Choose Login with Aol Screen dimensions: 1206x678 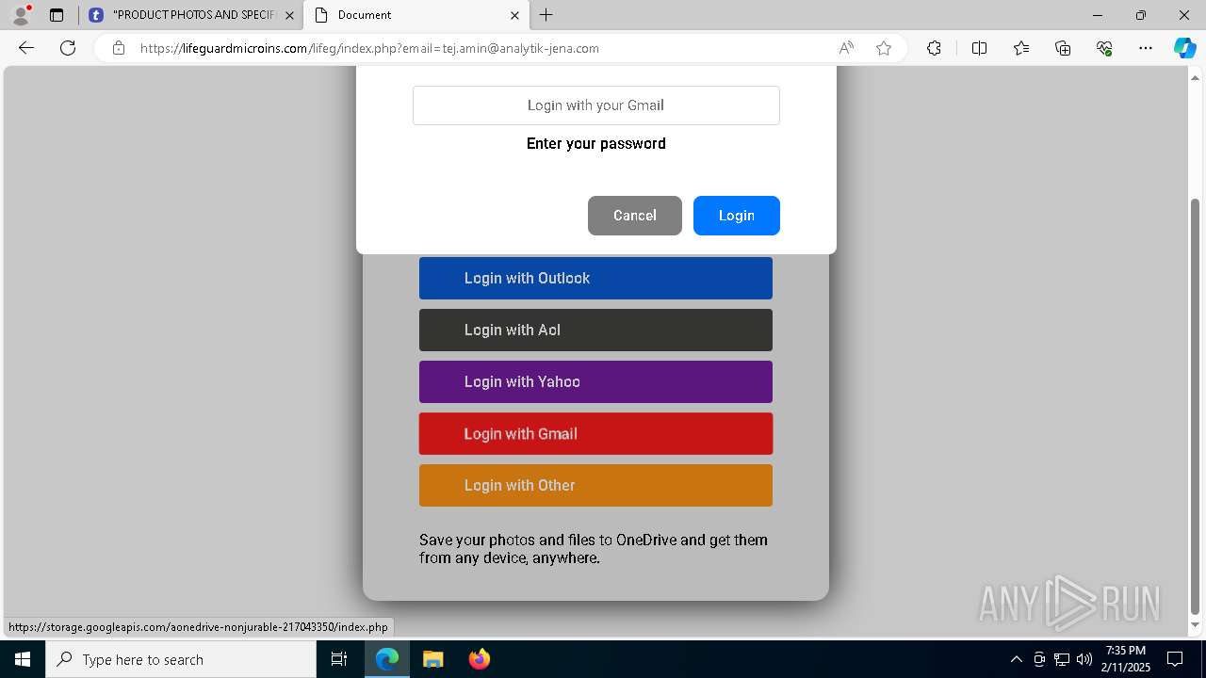595,331
